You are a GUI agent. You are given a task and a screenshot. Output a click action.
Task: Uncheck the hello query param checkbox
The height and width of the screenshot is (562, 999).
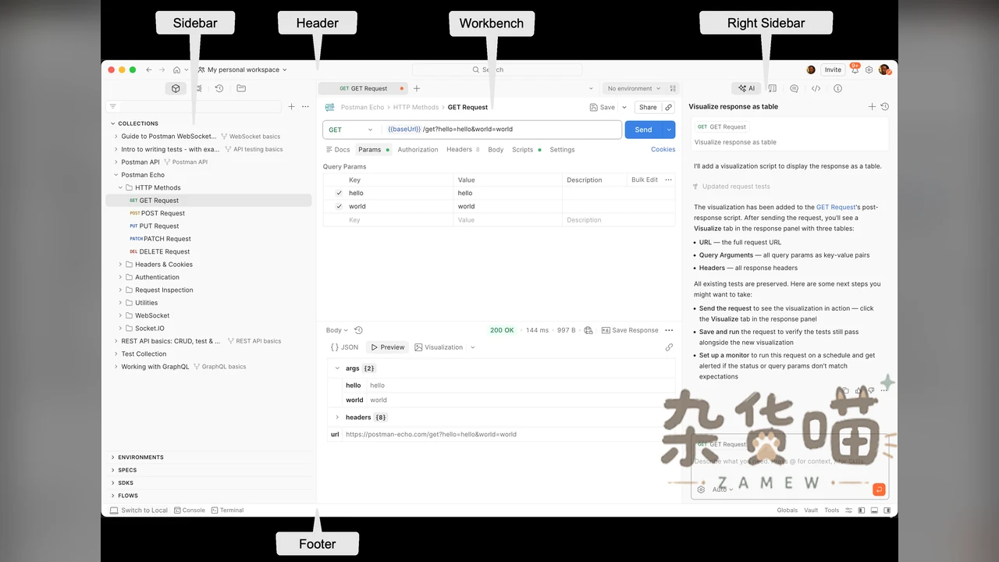pos(339,193)
